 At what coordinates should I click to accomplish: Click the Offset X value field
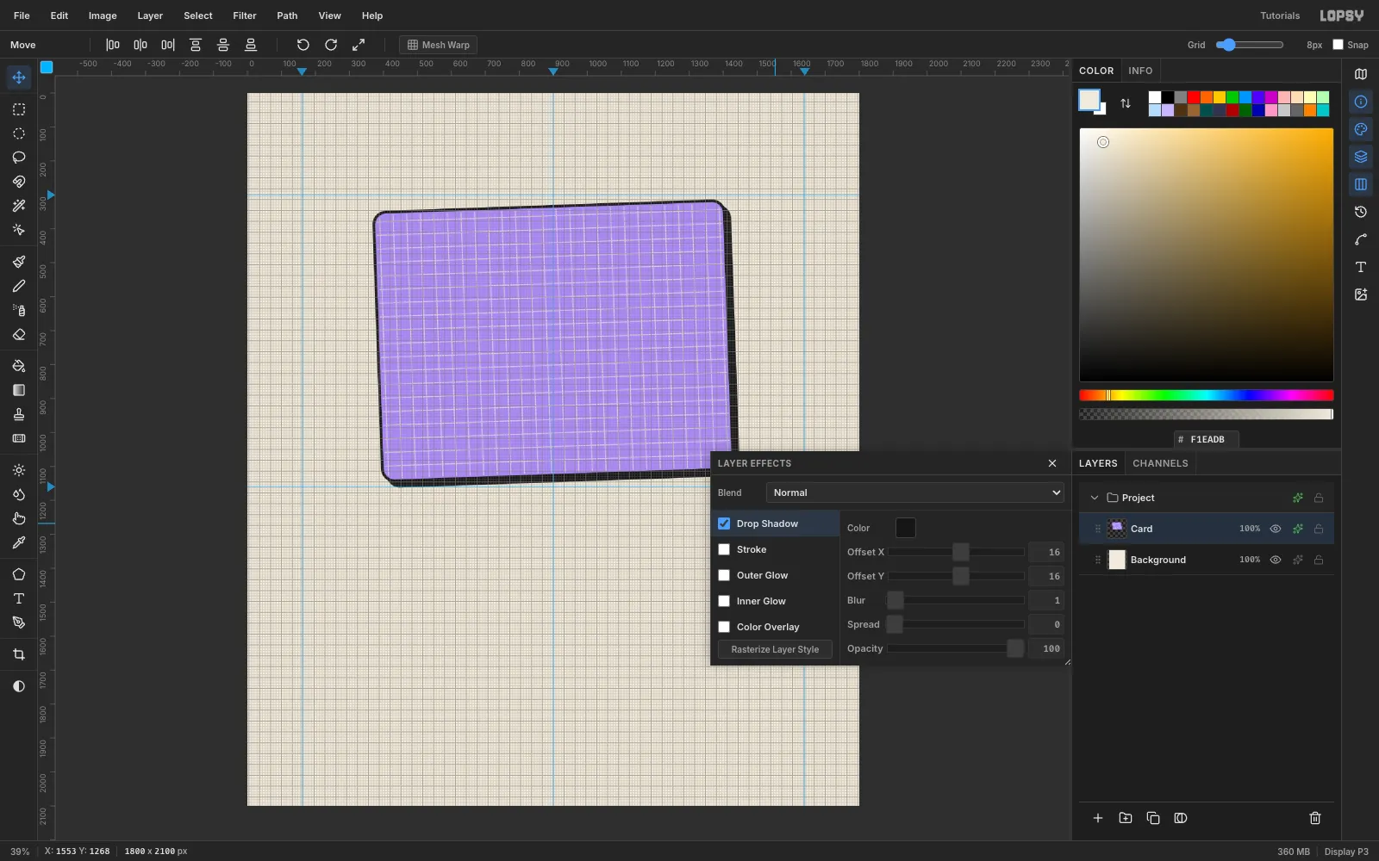[x=1046, y=552]
